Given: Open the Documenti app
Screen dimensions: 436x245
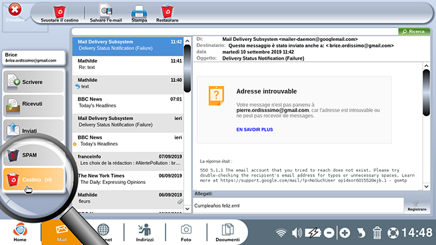Looking at the screenshot, I should [227, 232].
